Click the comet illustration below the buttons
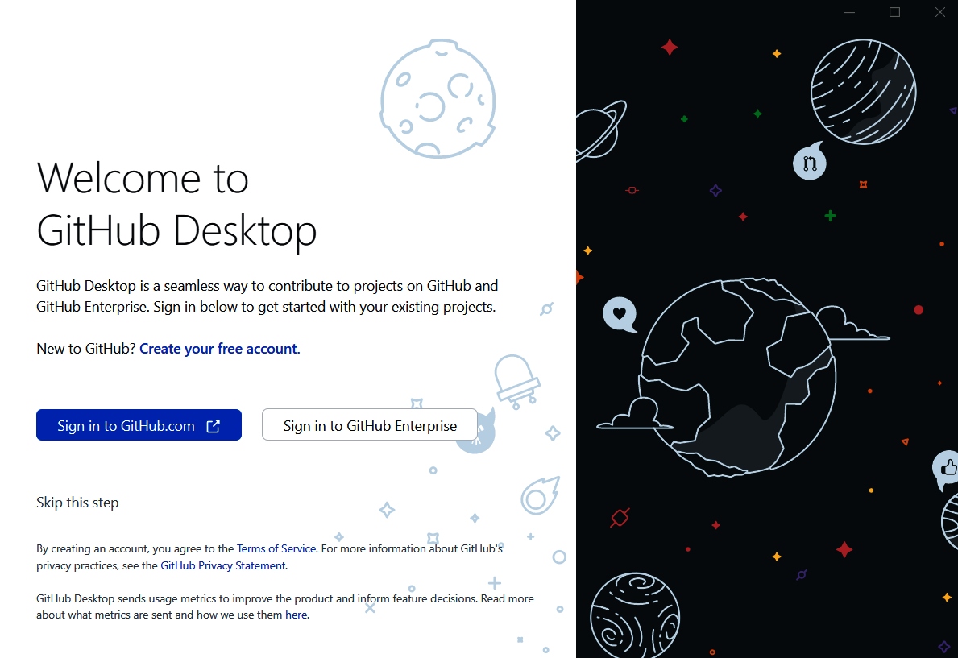The image size is (958, 658). click(538, 497)
